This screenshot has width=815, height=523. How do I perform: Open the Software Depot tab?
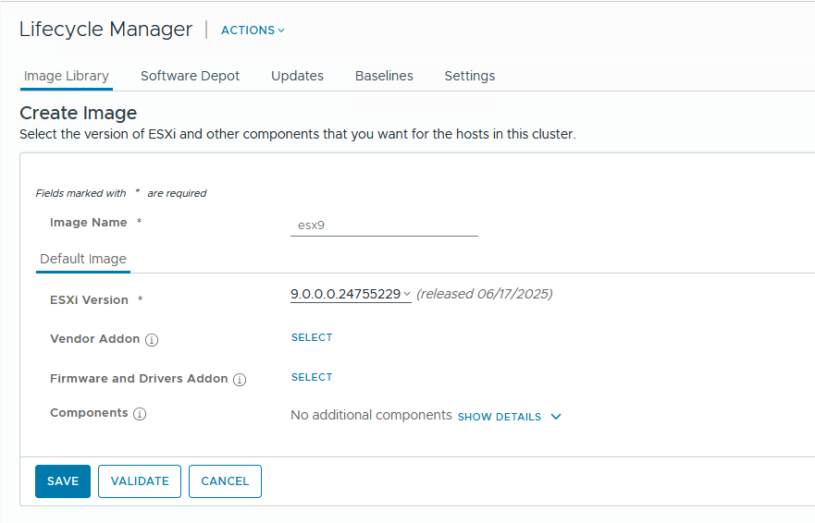click(x=190, y=76)
